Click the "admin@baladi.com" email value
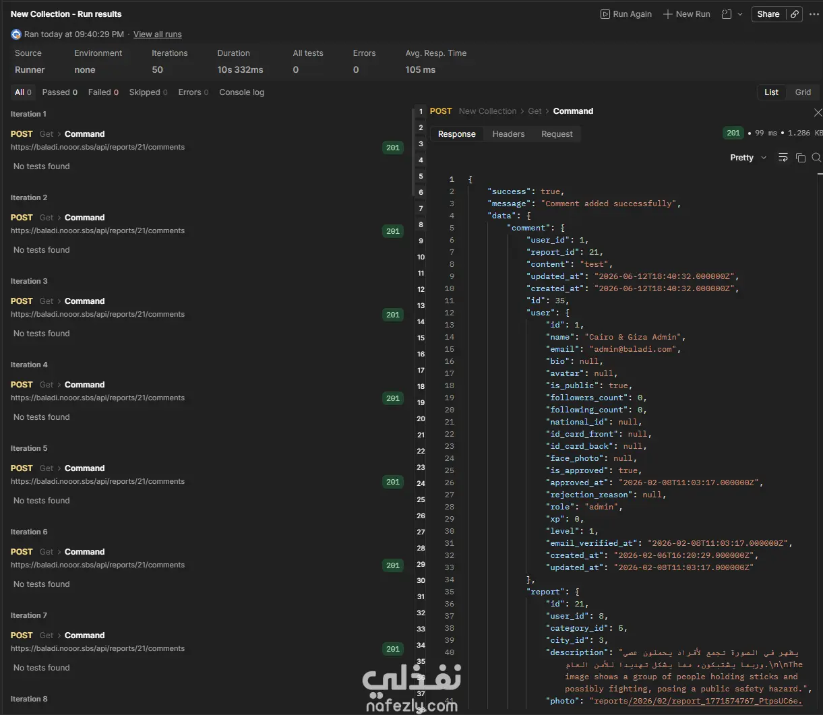The width and height of the screenshot is (823, 715). point(632,349)
